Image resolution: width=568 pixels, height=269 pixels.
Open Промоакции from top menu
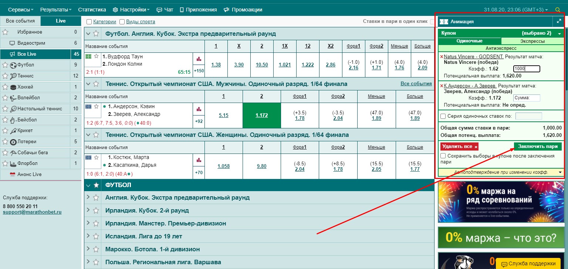(243, 10)
